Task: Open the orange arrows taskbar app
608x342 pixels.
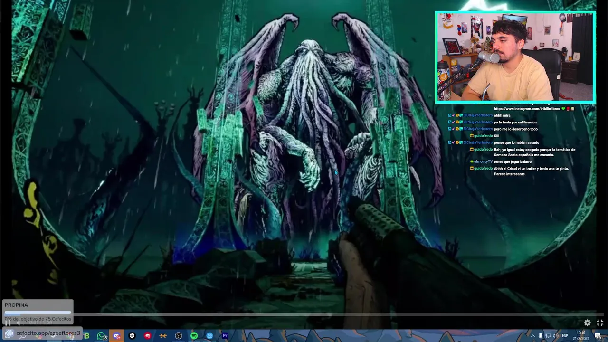Action: (163, 336)
